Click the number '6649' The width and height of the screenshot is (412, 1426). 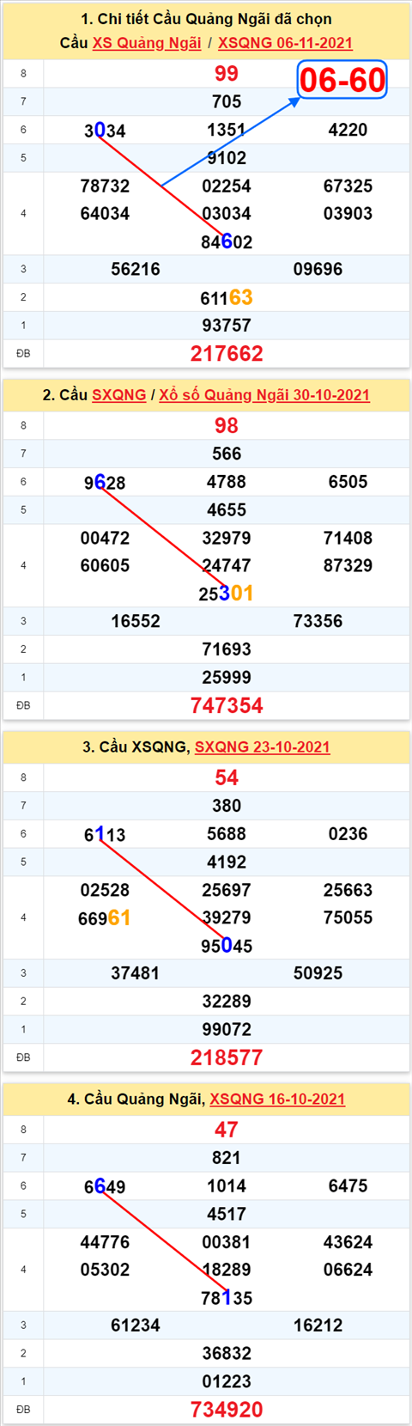105,1187
